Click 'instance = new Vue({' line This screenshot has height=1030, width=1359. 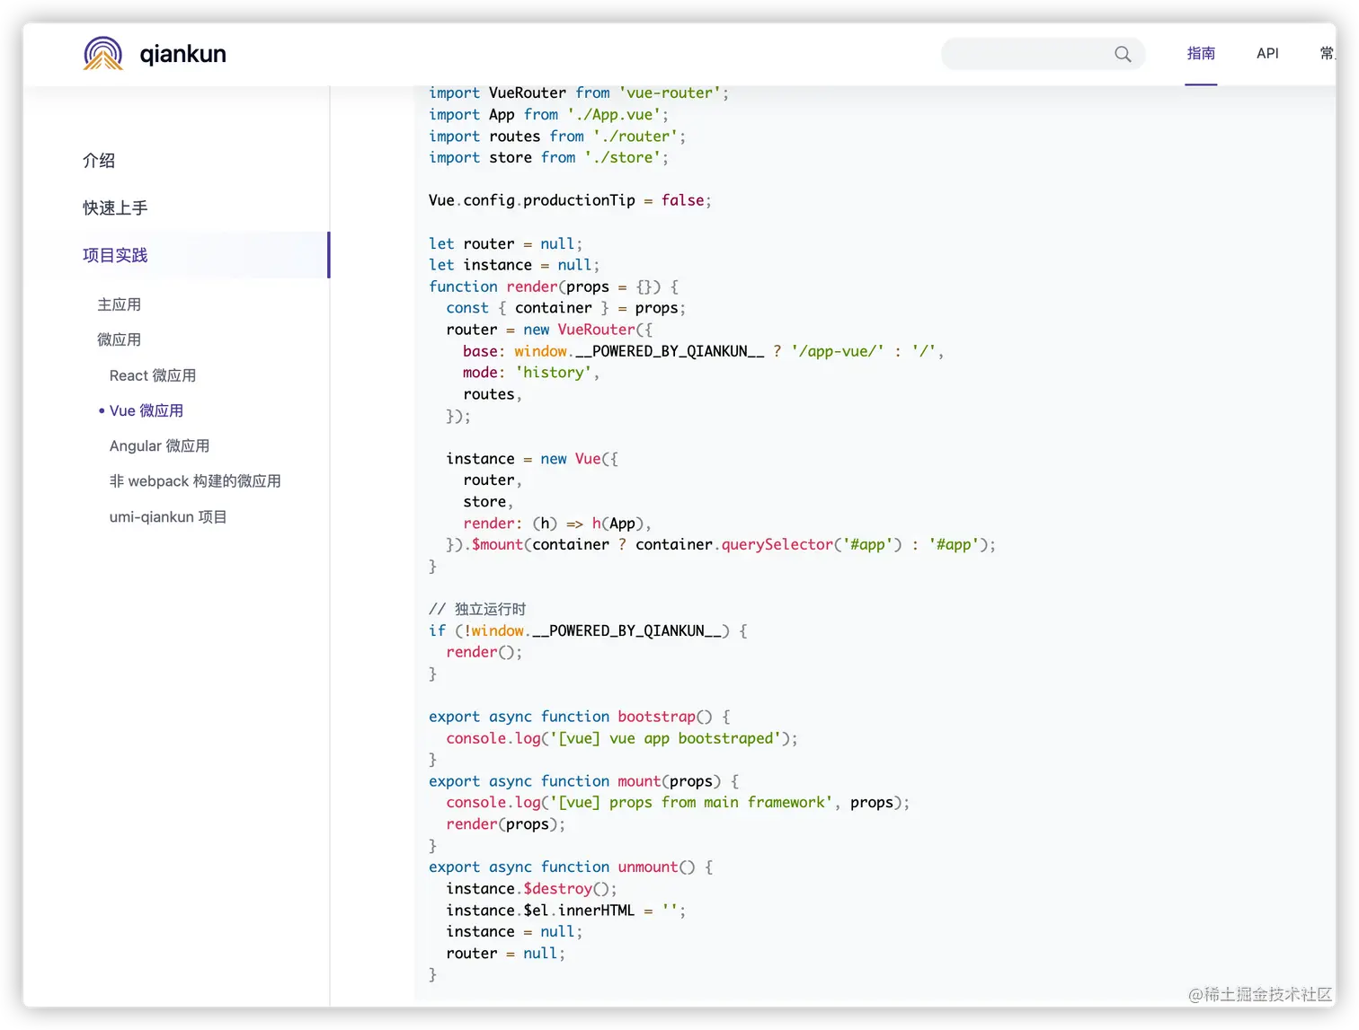[532, 459]
